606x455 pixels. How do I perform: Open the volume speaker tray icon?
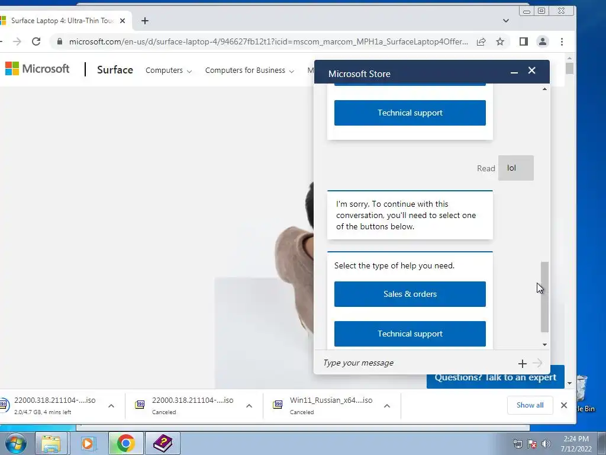(x=546, y=444)
